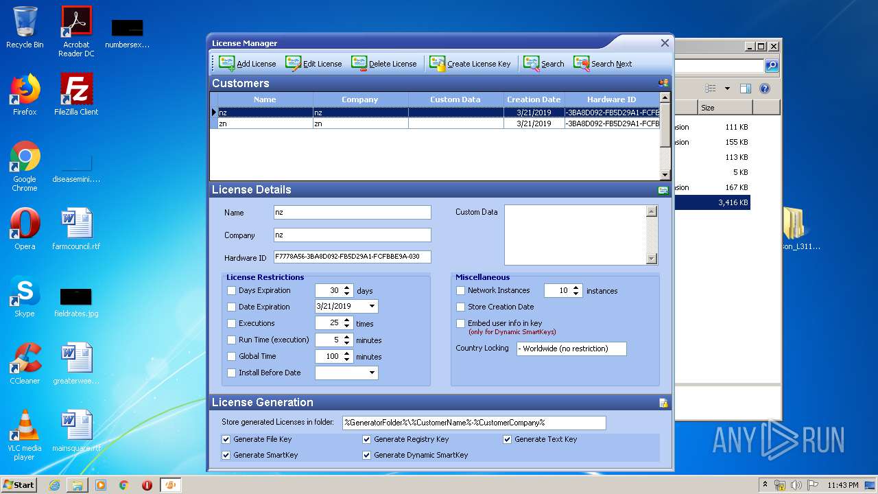Increase Days Expiration spinner value

pos(347,287)
